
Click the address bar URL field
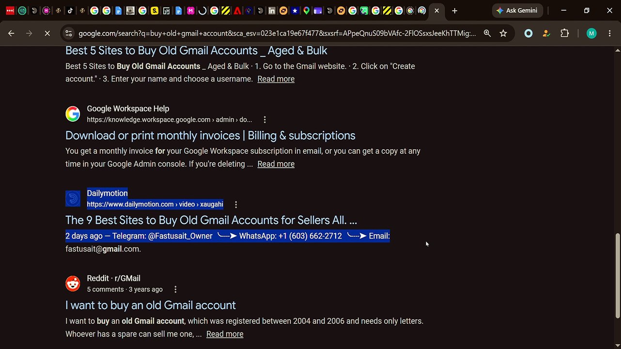pyautogui.click(x=277, y=33)
